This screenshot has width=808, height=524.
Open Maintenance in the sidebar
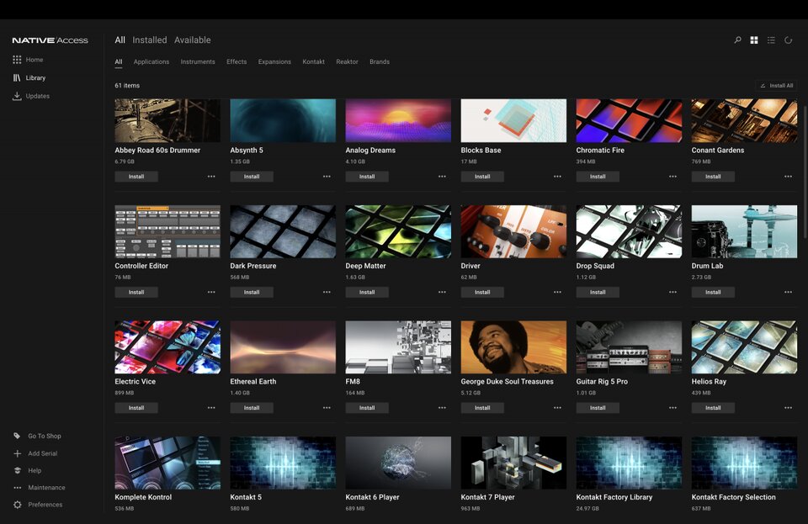49,487
